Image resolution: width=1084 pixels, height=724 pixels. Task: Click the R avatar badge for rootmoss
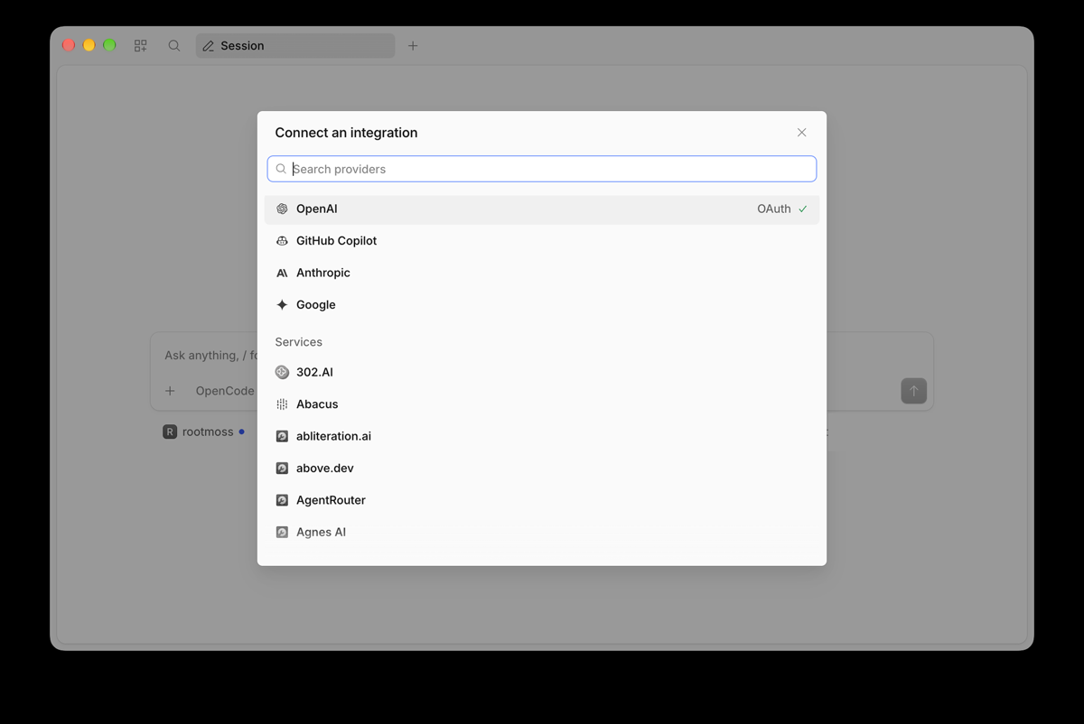[x=170, y=432]
